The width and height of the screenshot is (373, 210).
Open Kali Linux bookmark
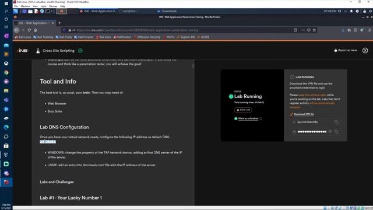pyautogui.click(x=23, y=37)
